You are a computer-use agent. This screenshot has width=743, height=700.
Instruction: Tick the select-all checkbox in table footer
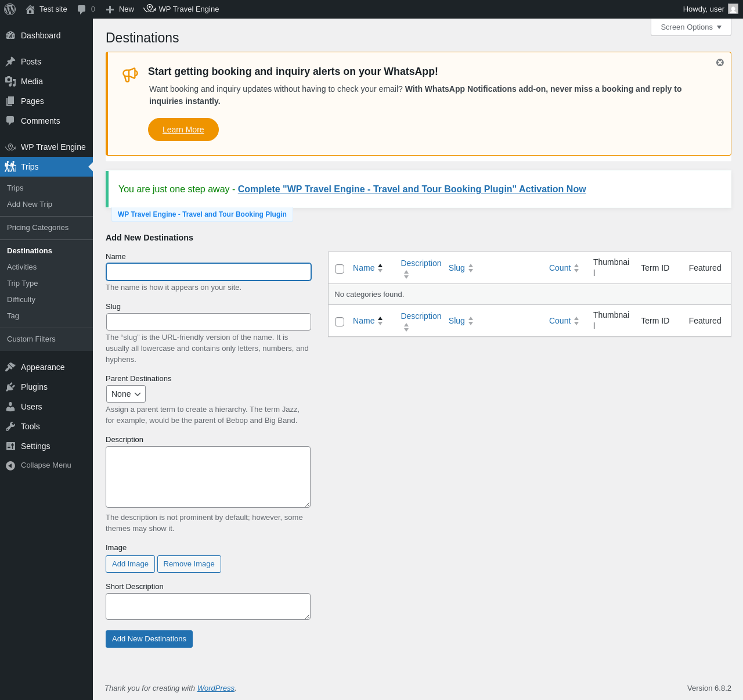pos(340,322)
